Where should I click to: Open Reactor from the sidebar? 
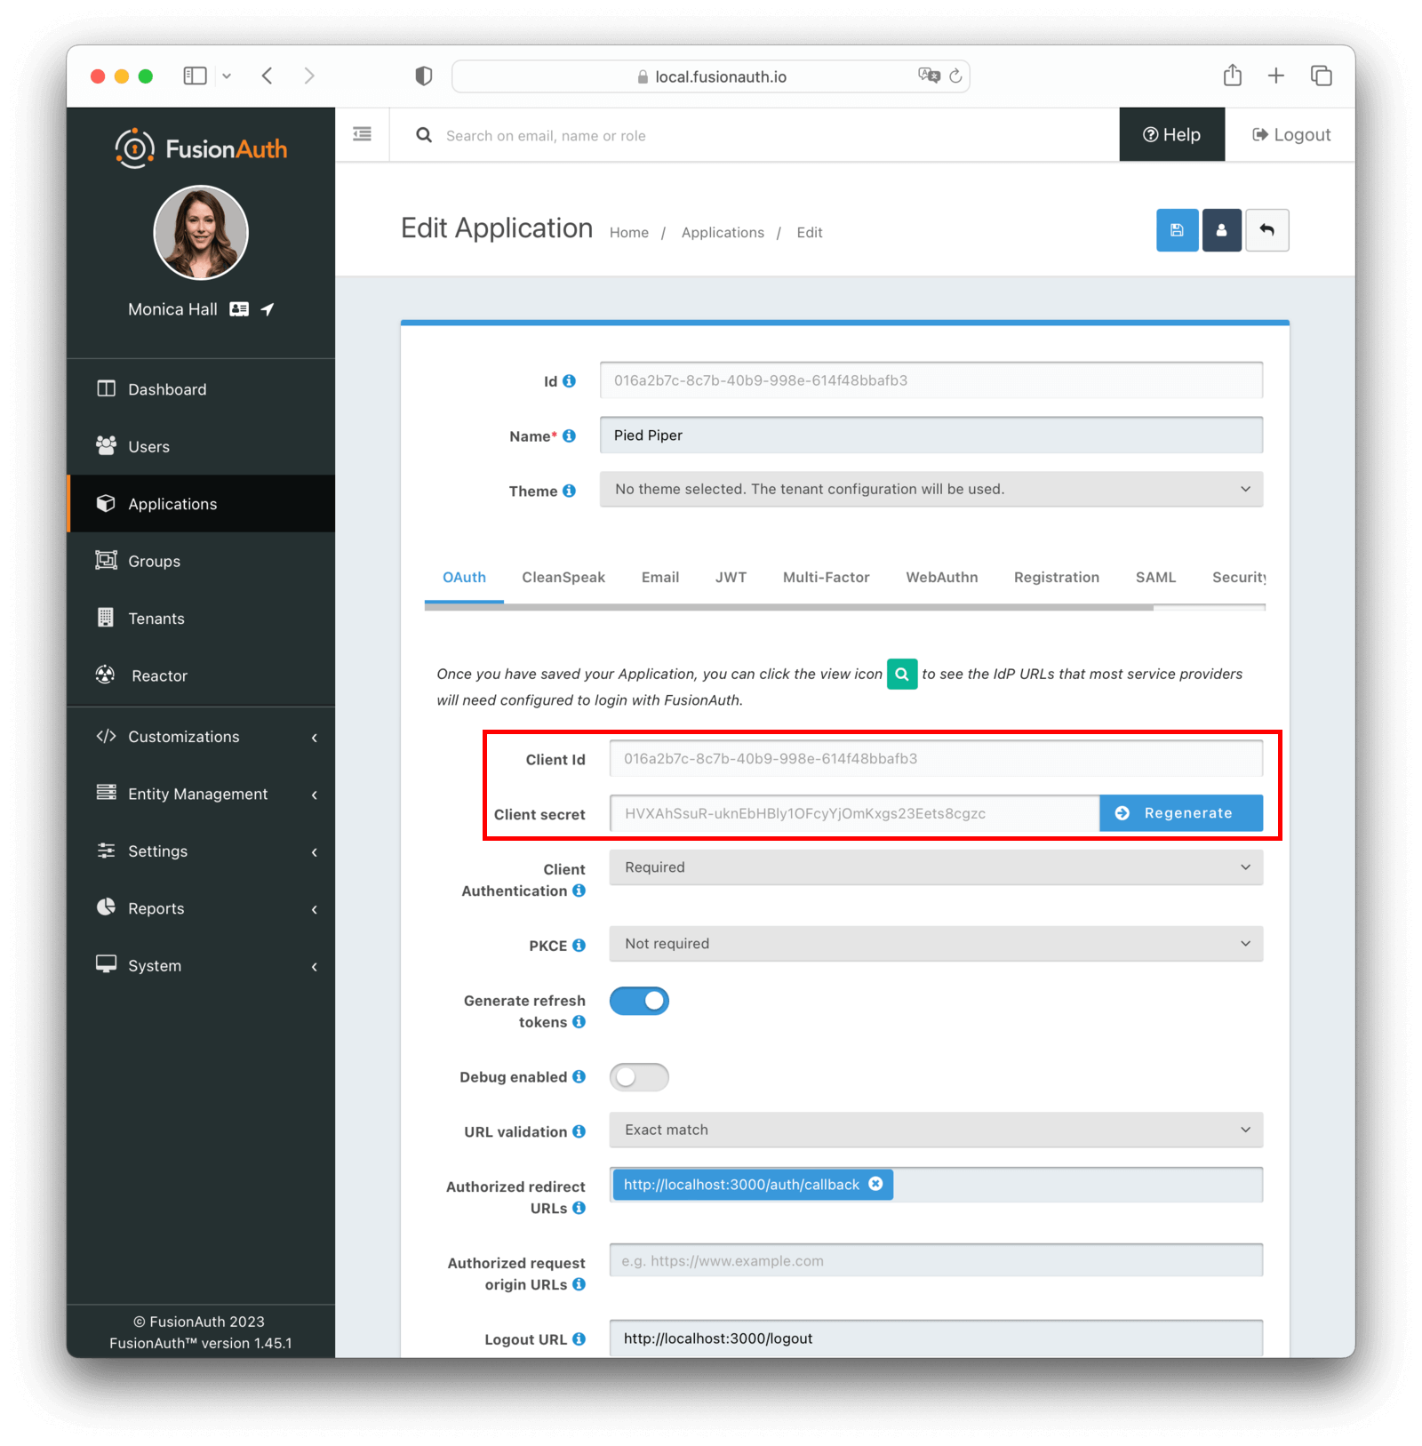[201, 676]
